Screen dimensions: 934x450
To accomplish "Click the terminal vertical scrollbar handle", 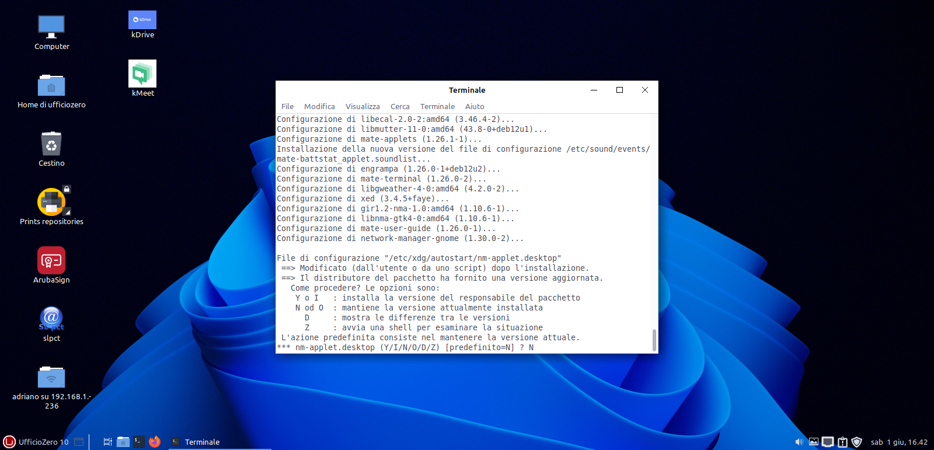I will pos(654,340).
